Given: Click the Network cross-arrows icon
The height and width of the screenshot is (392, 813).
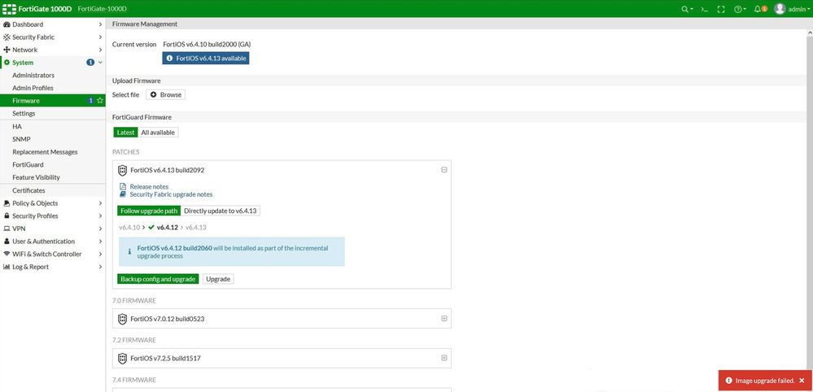Looking at the screenshot, I should coord(7,50).
